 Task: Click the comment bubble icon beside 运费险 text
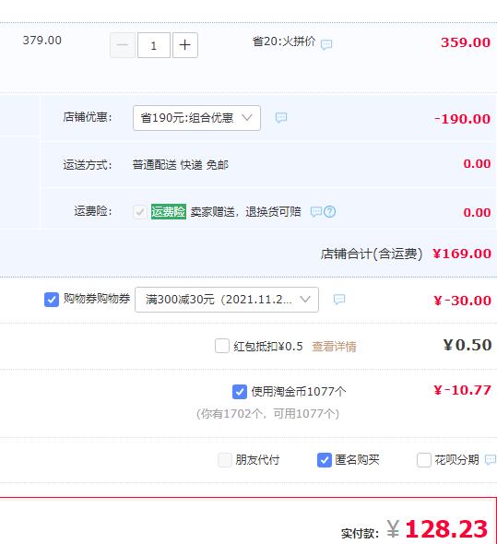pyautogui.click(x=316, y=211)
